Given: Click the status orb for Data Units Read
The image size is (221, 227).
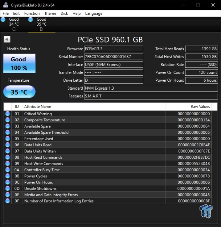Looking at the screenshot, I should point(7,145).
